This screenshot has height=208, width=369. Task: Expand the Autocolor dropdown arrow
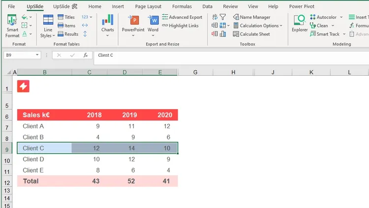click(x=341, y=17)
